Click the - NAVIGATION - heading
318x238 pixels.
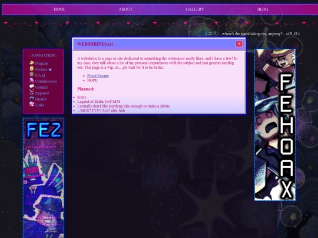43,55
